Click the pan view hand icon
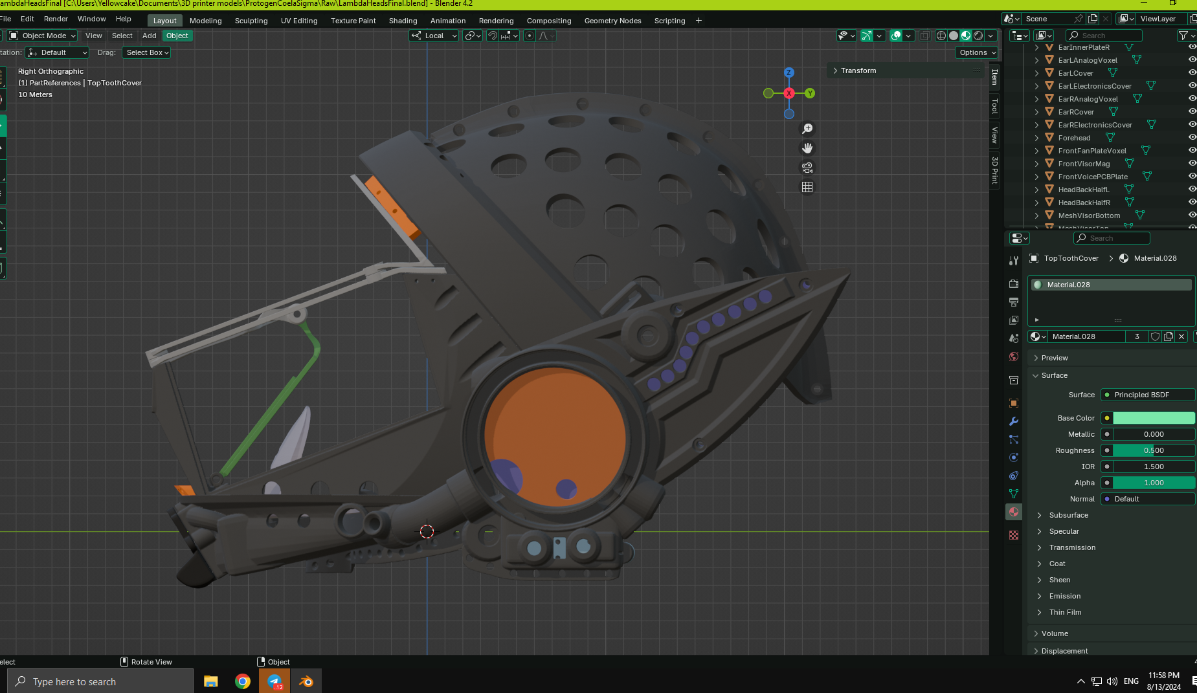1197x693 pixels. click(x=807, y=148)
